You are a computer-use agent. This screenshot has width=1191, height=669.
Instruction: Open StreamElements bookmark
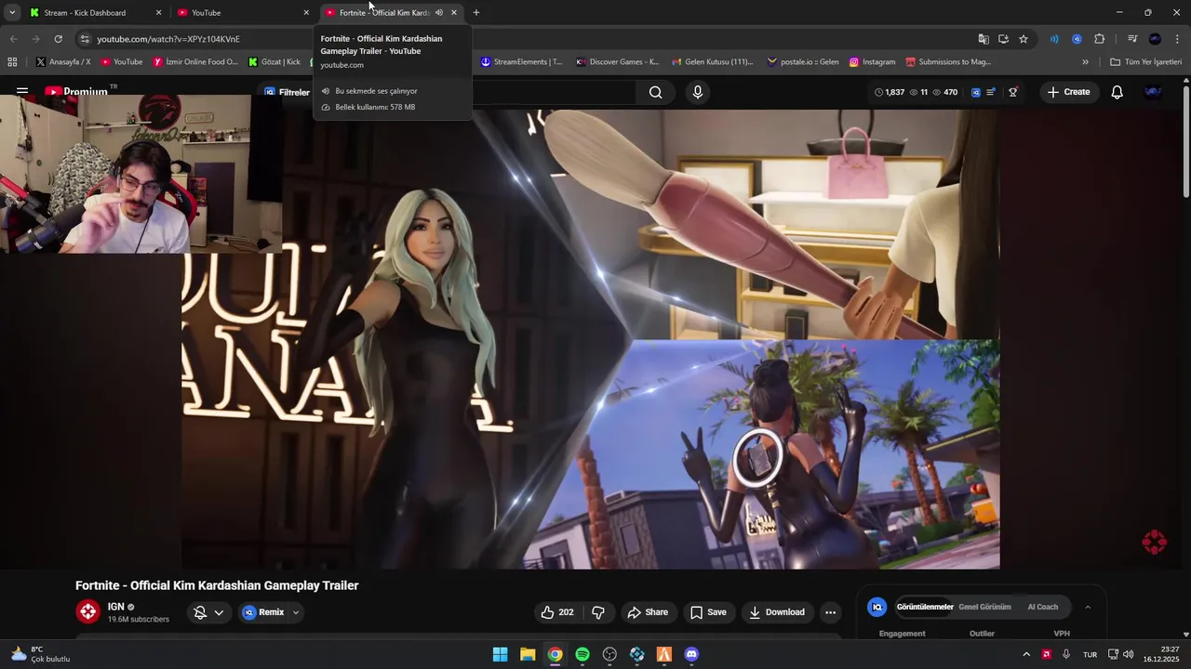[521, 62]
